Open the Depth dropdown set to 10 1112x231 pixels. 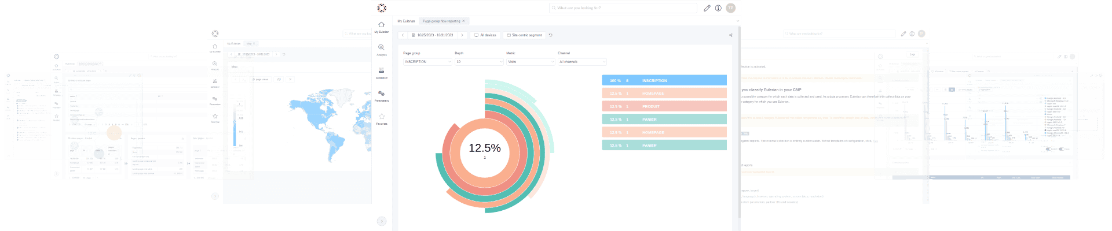(x=479, y=62)
